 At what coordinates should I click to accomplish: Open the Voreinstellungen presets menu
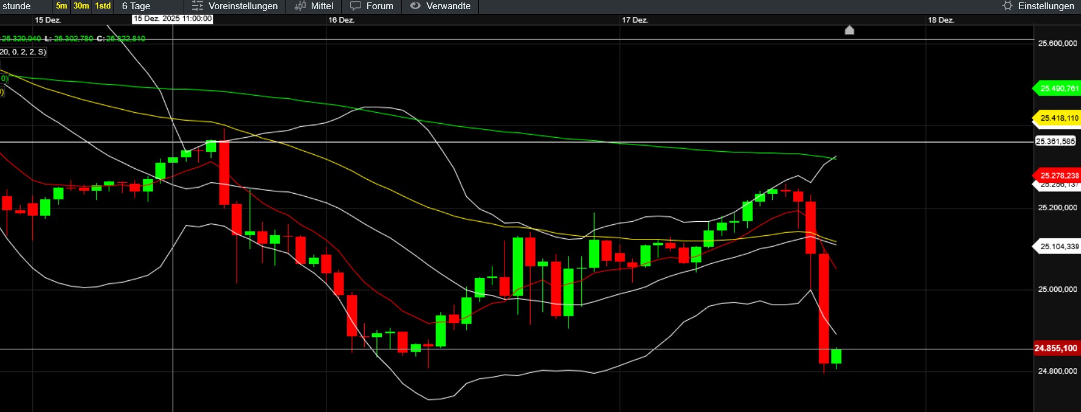243,6
